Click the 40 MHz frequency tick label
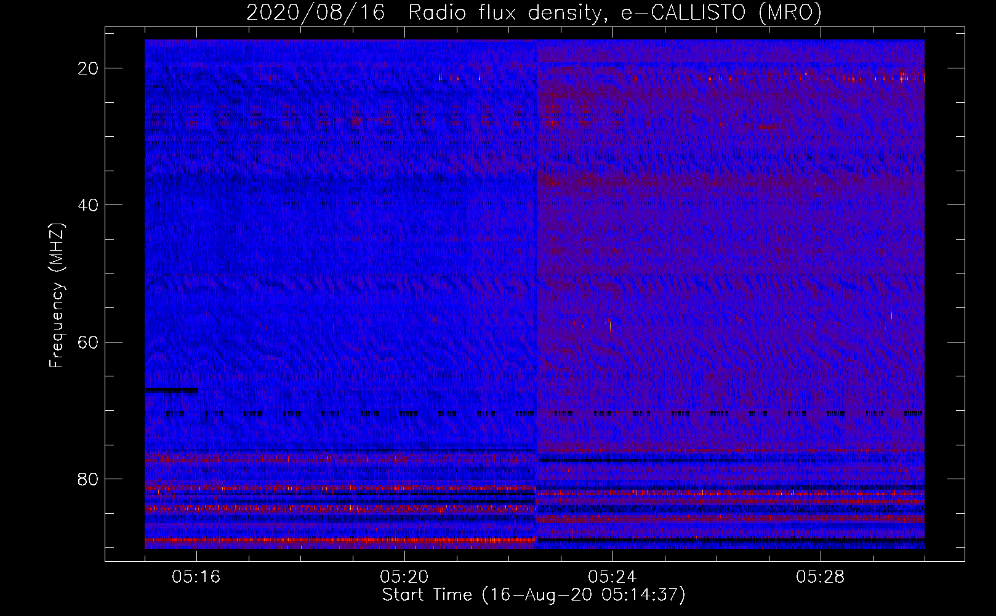996x616 pixels. point(88,205)
